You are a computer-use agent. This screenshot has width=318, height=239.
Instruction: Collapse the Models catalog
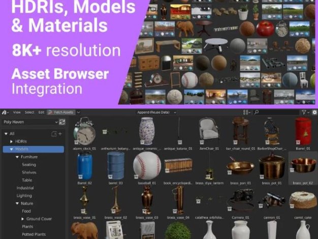11,150
